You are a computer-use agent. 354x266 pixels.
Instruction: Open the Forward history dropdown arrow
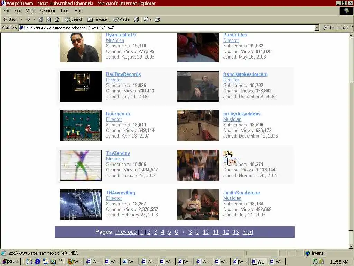coord(34,19)
